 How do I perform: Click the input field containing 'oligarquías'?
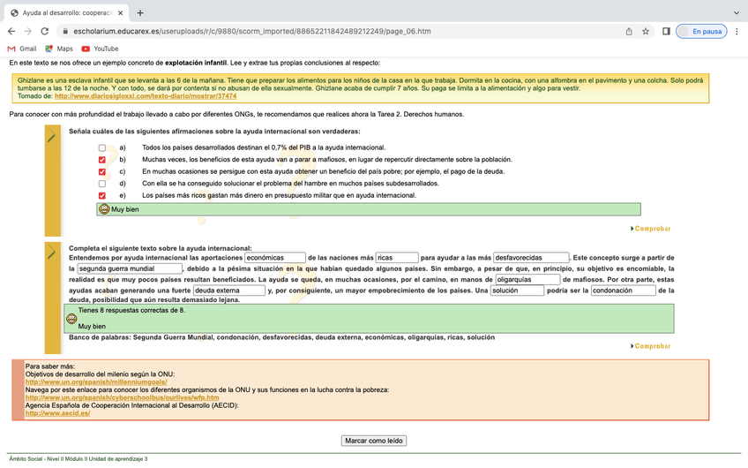[527, 279]
